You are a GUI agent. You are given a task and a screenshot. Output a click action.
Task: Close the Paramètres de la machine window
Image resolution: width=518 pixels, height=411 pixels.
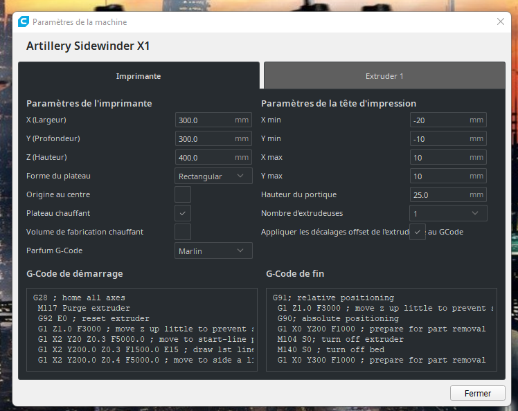(501, 21)
